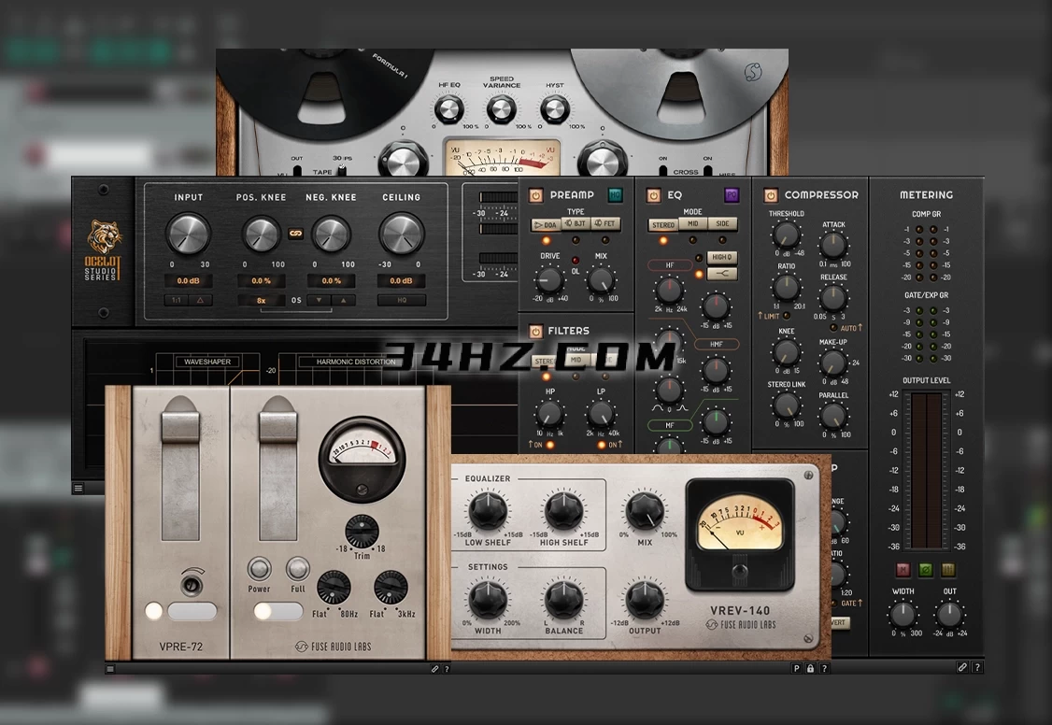Click the VREV-140 VU meter

[739, 534]
